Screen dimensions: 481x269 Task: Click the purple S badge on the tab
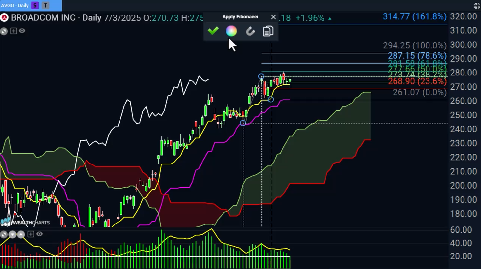click(x=35, y=5)
